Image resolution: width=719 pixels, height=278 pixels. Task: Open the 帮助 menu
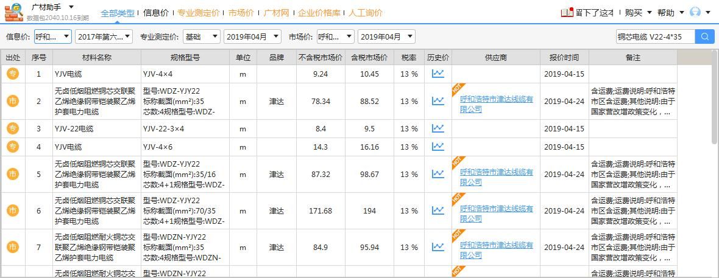click(x=670, y=12)
